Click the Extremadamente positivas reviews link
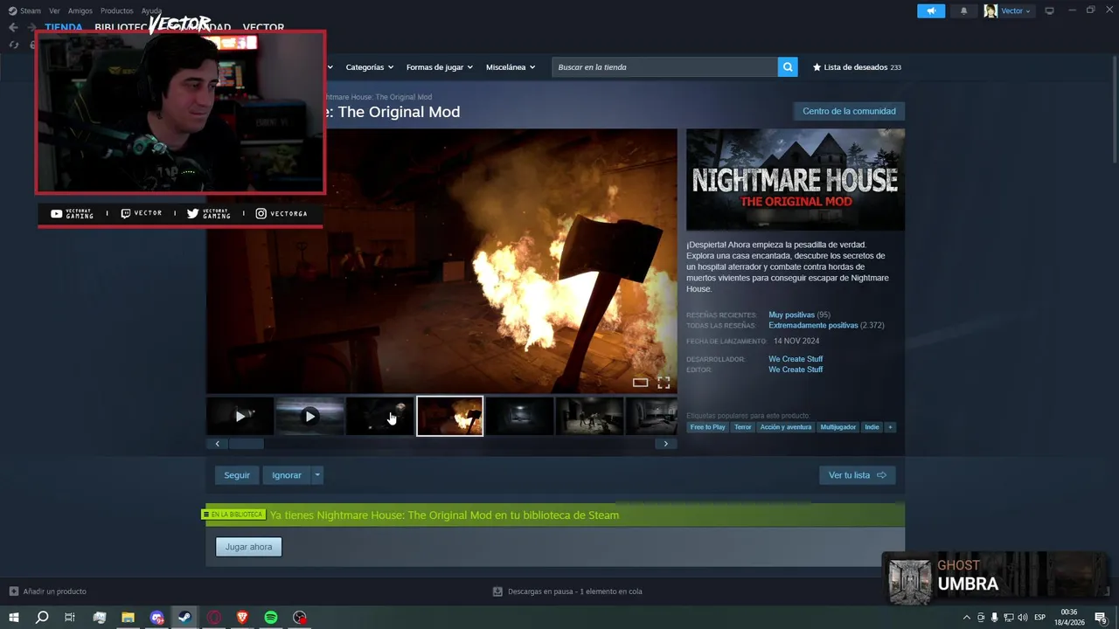 pos(812,325)
